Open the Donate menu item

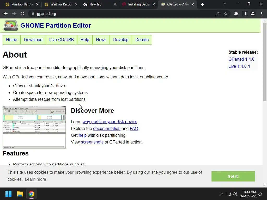pyautogui.click(x=142, y=40)
